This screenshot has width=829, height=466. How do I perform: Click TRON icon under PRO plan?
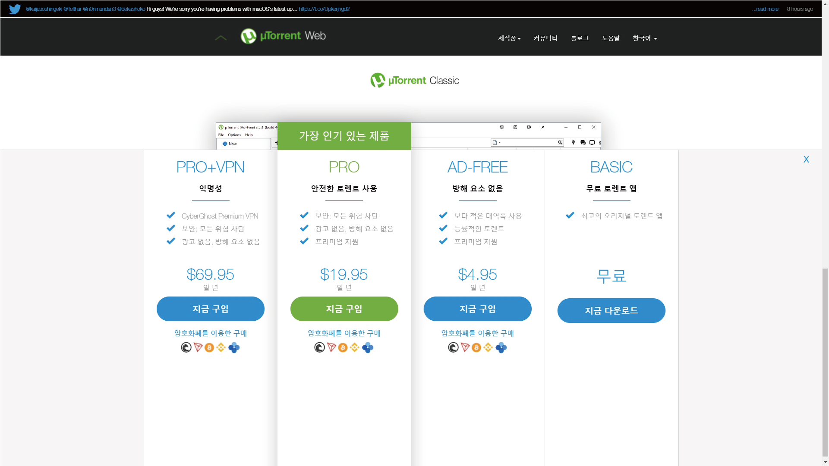pos(331,347)
